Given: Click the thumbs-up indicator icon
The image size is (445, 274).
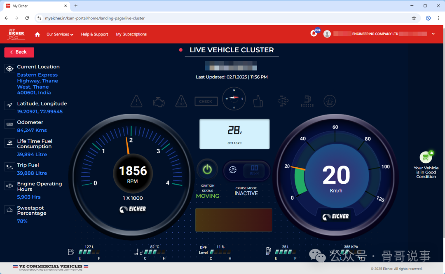Looking at the screenshot, I should [x=258, y=101].
